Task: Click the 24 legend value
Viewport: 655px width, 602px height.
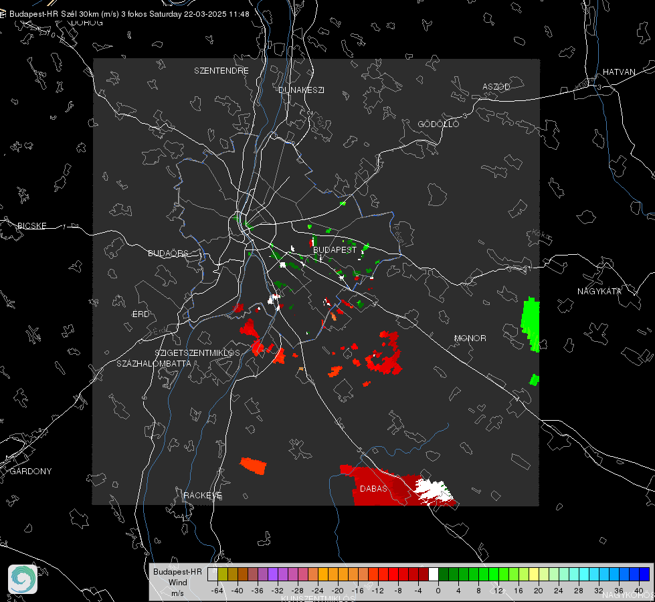Action: tap(559, 591)
